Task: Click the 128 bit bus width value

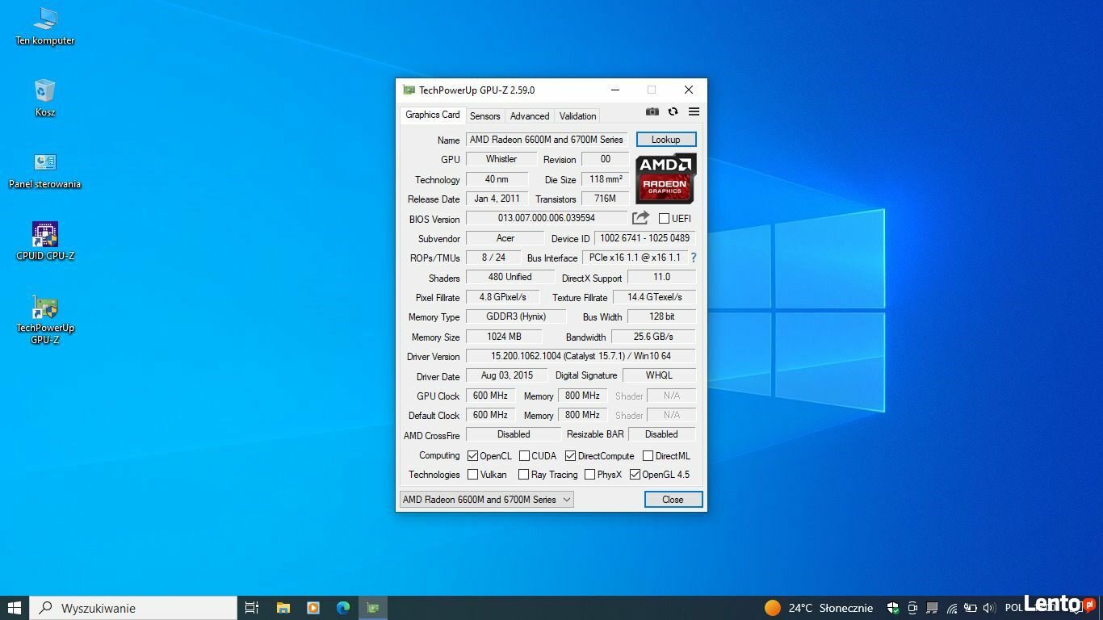Action: pyautogui.click(x=661, y=316)
